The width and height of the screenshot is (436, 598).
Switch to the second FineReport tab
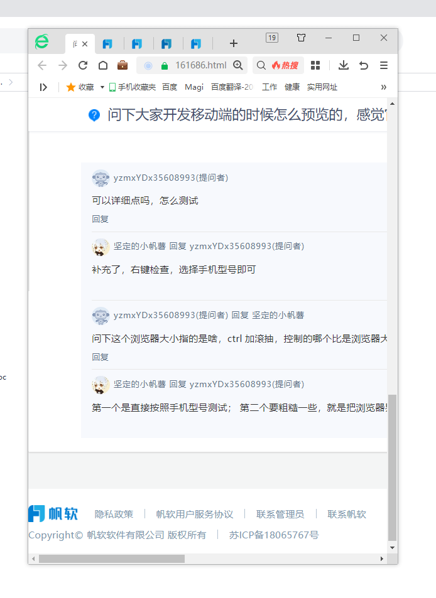tap(107, 44)
